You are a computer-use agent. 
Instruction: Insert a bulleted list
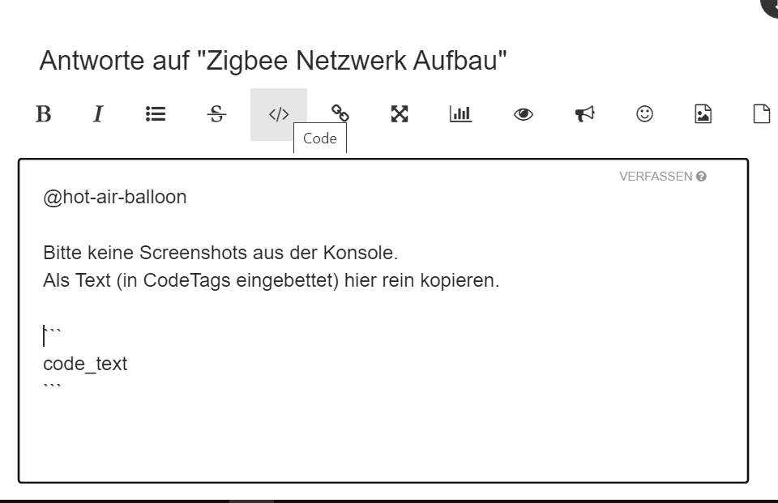156,114
